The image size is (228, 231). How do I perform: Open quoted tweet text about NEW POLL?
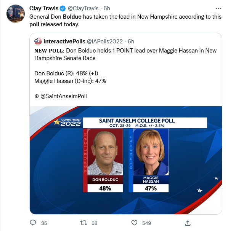click(125, 54)
